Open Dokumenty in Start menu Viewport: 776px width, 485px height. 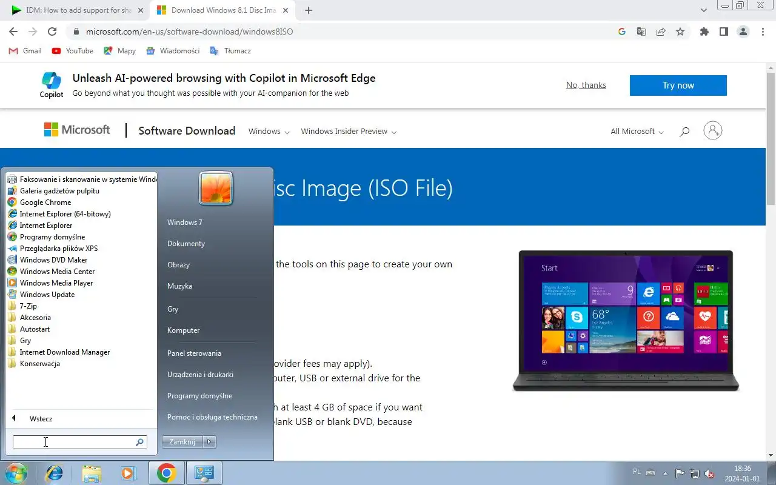(x=186, y=244)
